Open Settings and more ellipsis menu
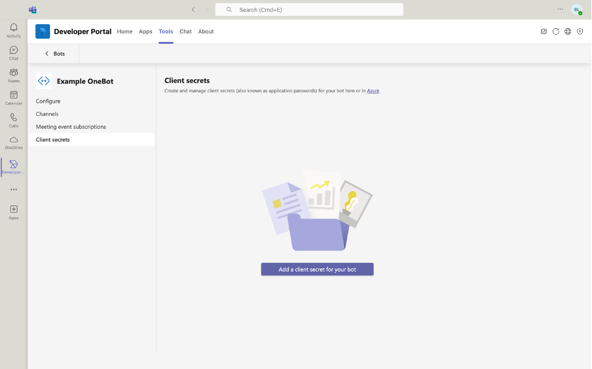This screenshot has width=592, height=369. pos(561,9)
